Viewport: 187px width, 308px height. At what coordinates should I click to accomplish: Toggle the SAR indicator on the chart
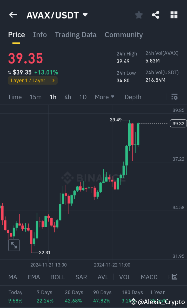point(81,277)
